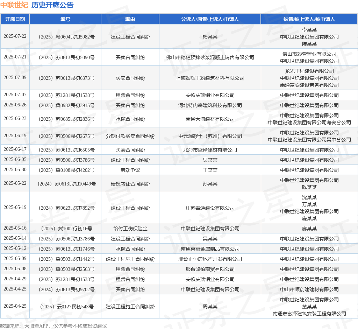This screenshot has width=358, height=329.
Task: Select the 开庭日期 column header
Action: pos(15,19)
